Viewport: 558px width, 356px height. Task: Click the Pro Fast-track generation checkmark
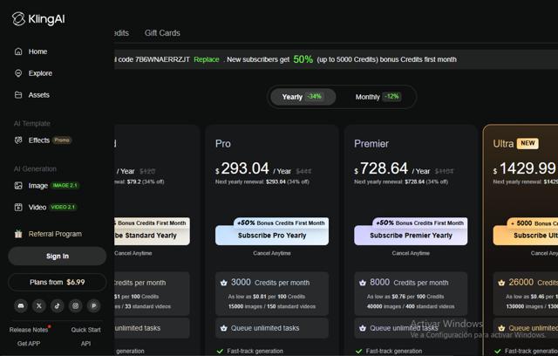(220, 352)
